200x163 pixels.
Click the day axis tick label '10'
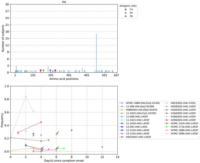pos(87,157)
